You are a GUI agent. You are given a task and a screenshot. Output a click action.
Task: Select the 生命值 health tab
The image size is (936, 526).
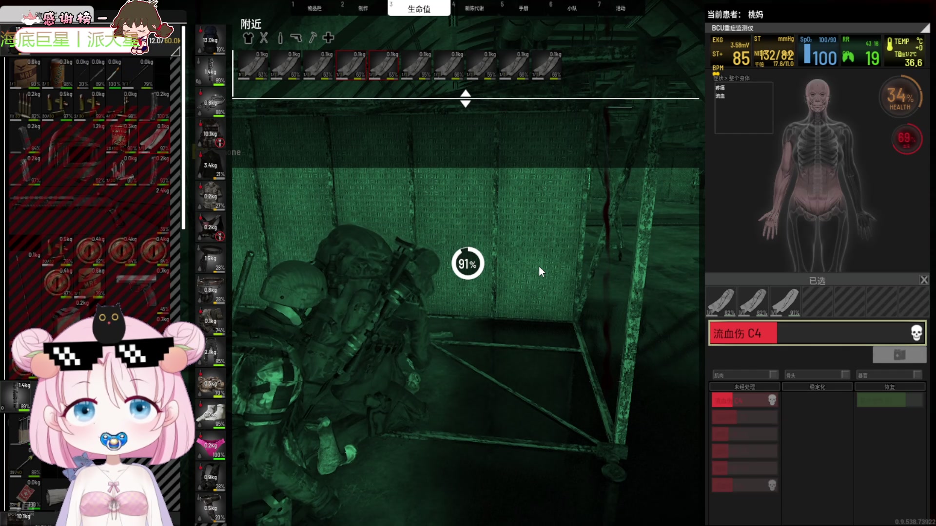(419, 9)
